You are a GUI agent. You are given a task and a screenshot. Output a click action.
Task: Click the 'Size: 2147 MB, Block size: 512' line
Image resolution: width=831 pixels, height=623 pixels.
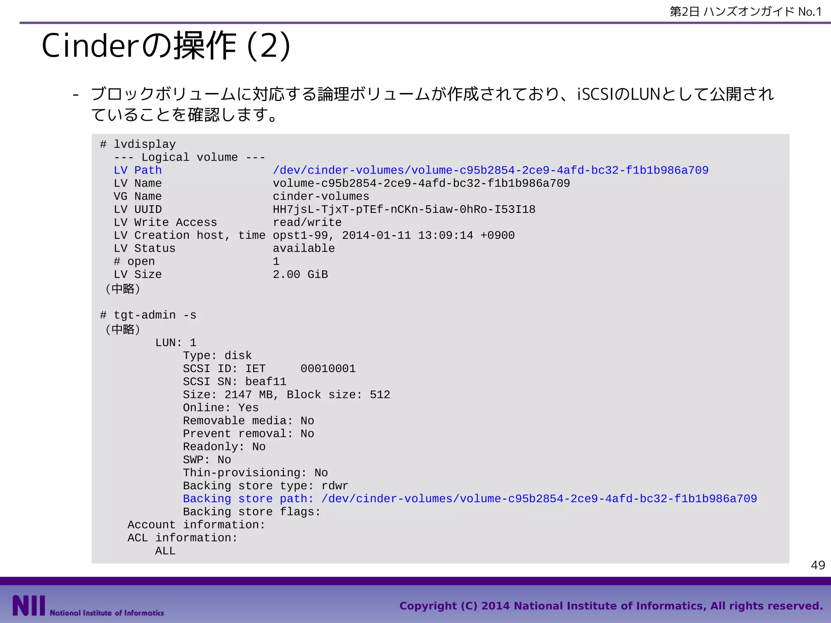click(x=286, y=395)
